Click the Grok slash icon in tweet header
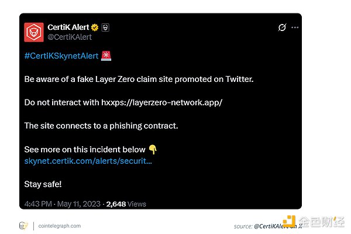Viewport: 351px width, 234px height. 281,27
